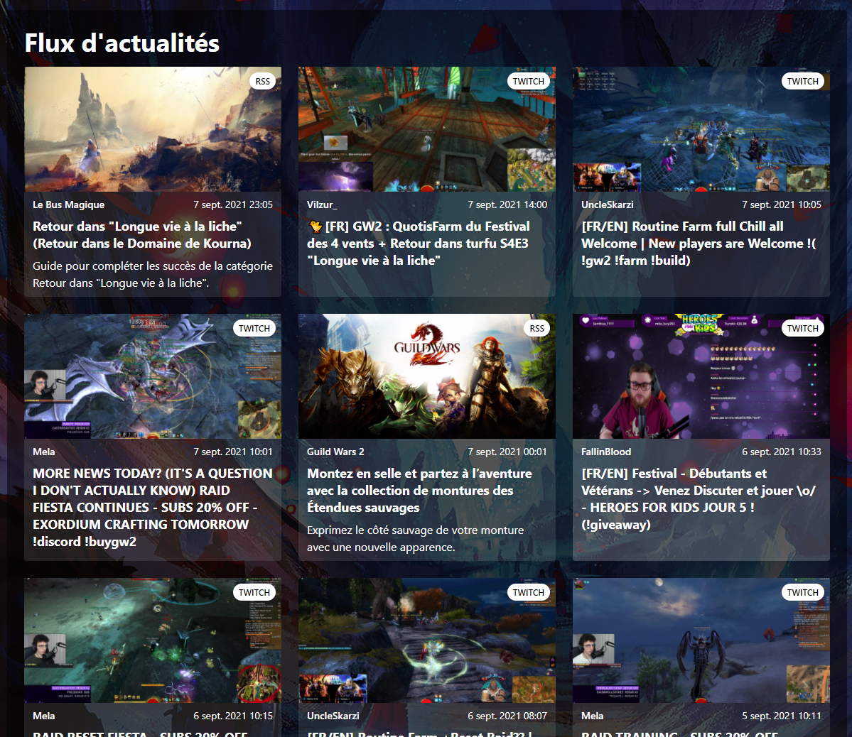
Task: Open 'Montez en selle' article title
Action: (x=419, y=491)
